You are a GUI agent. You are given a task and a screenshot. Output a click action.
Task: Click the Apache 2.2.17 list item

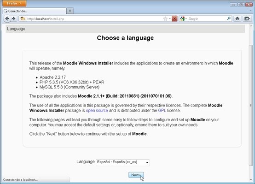[52, 77]
